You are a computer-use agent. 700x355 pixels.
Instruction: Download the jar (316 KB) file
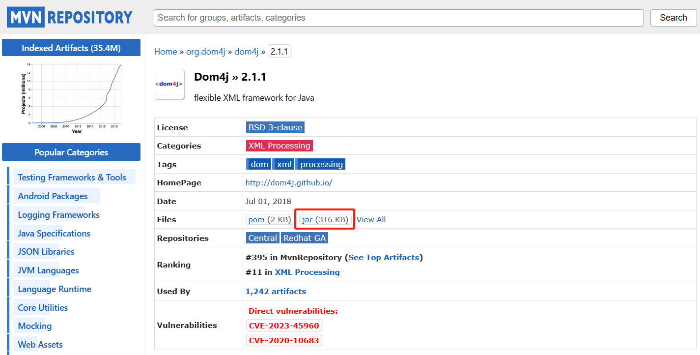[x=325, y=220]
